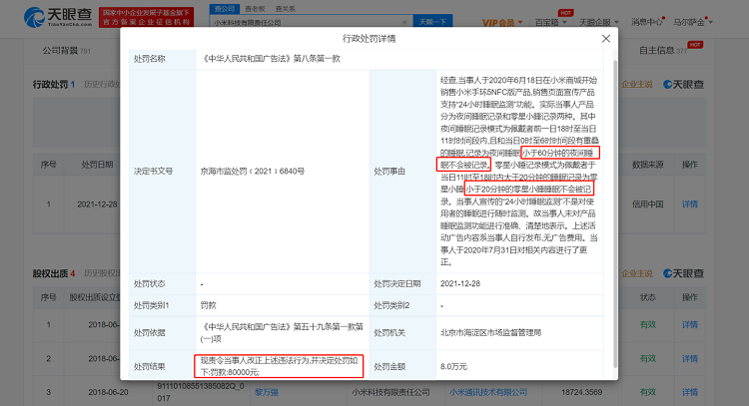Select the 公司背景 section tab
This screenshot has height=406, width=749.
[x=66, y=50]
